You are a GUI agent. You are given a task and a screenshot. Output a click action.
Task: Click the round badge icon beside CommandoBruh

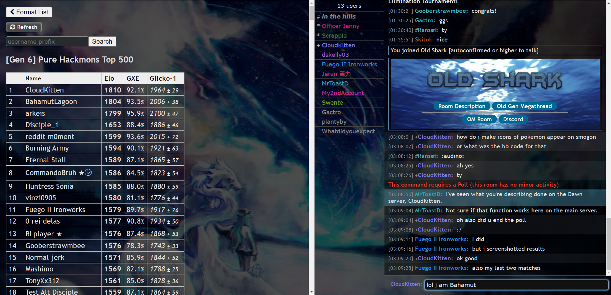pyautogui.click(x=88, y=173)
